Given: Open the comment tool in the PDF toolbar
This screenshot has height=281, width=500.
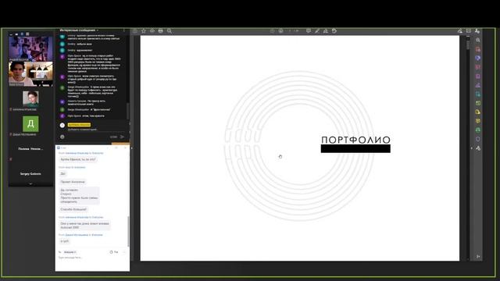Looking at the screenshot, I should pos(309,31).
